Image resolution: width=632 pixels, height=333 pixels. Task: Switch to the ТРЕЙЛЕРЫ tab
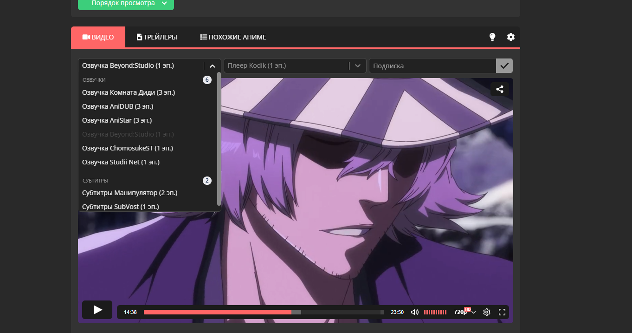tap(157, 37)
